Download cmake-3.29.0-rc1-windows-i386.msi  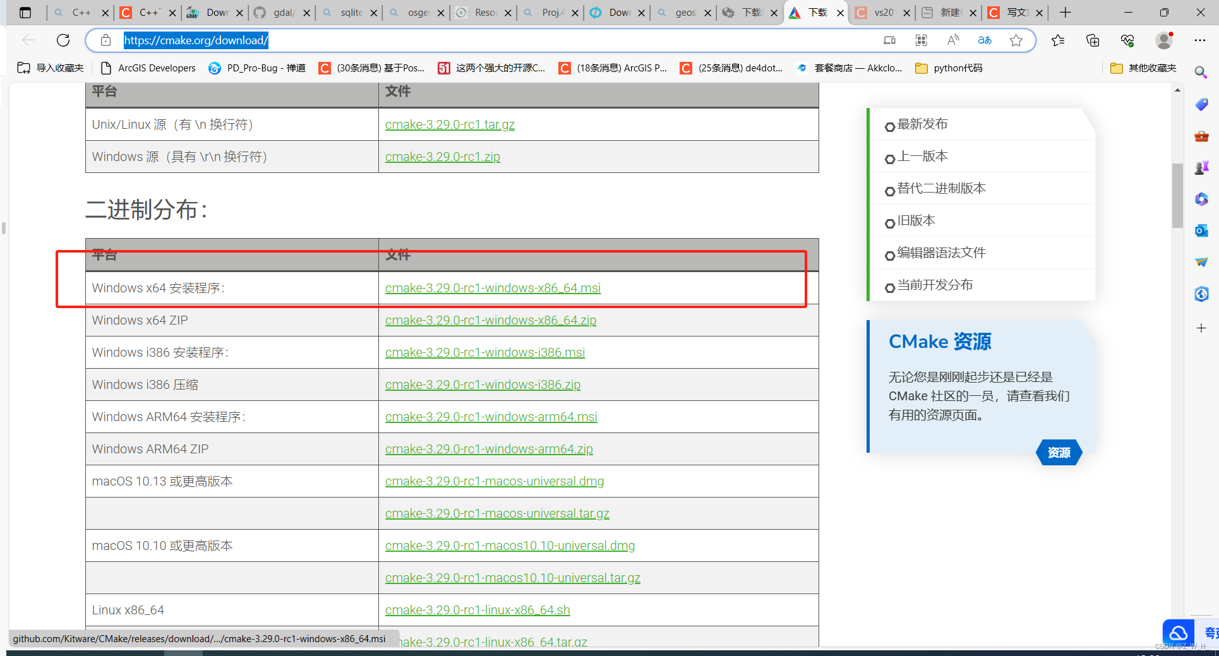[485, 352]
